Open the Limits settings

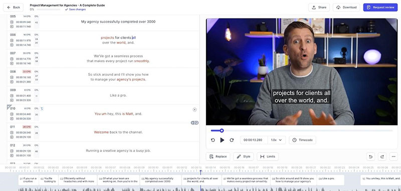(268, 156)
